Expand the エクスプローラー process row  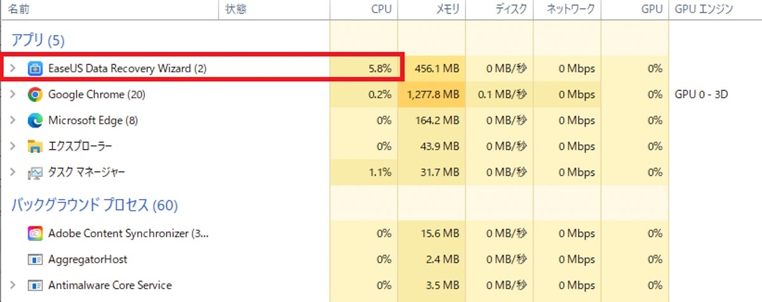(13, 147)
